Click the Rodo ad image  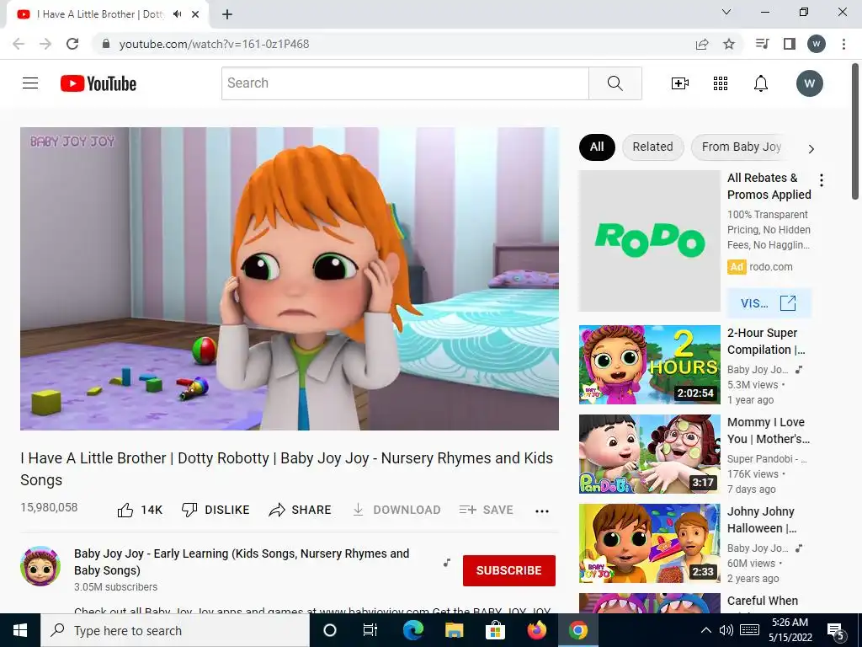pyautogui.click(x=649, y=241)
